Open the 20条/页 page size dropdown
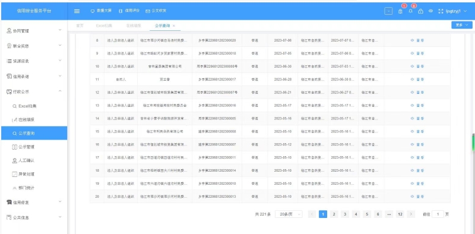 [x=289, y=214]
